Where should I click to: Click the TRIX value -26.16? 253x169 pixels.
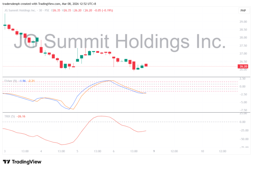tap(22, 116)
